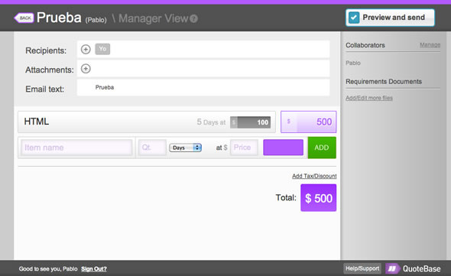Viewport: 451px width, 276px height.
Task: Open Manage collaborators link
Action: pyautogui.click(x=430, y=45)
